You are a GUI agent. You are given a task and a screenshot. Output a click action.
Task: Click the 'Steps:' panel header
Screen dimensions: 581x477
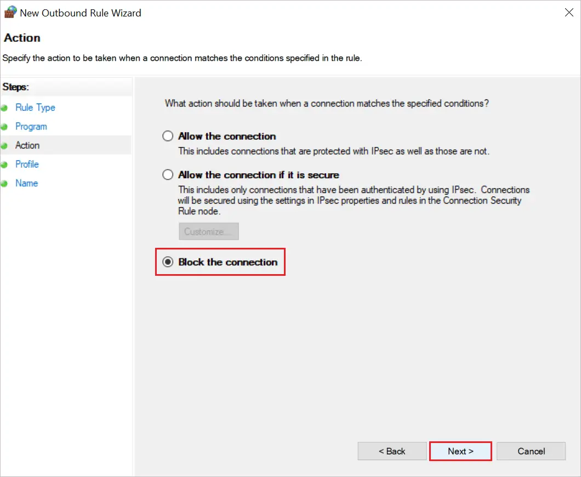coord(16,87)
